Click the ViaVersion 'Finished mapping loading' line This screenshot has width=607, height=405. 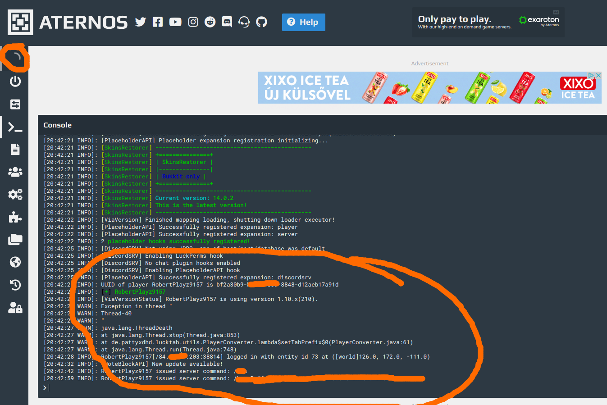point(189,220)
